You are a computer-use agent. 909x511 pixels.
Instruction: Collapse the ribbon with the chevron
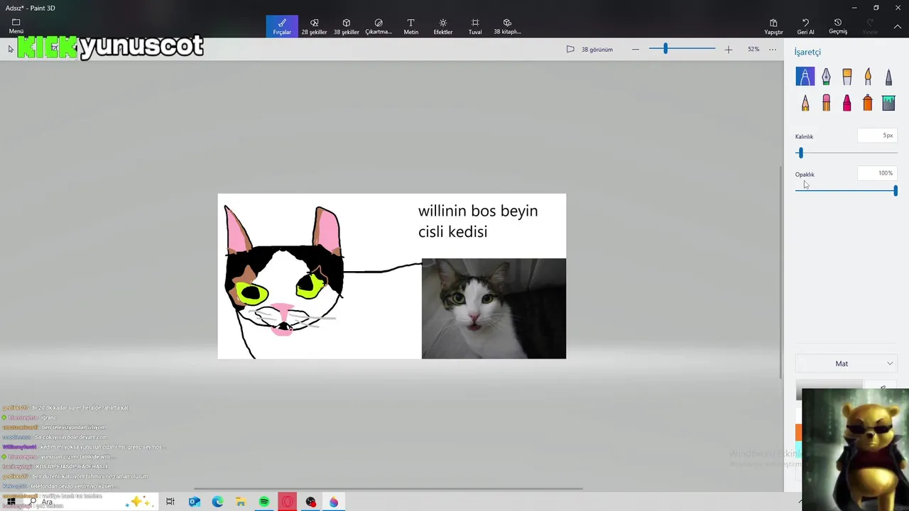tap(898, 26)
